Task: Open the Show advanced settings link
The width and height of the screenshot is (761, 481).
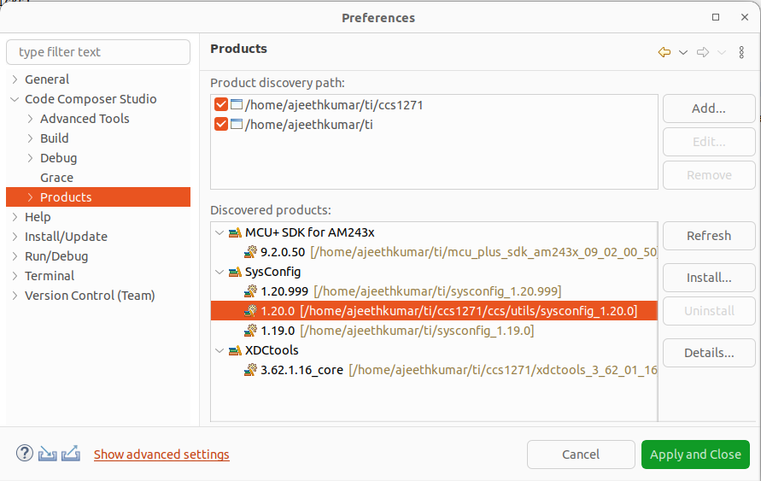Action: [161, 455]
